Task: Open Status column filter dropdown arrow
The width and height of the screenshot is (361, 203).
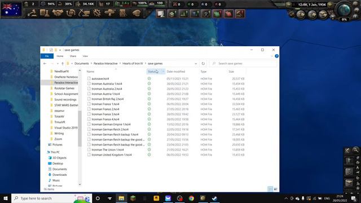Action: pos(163,72)
